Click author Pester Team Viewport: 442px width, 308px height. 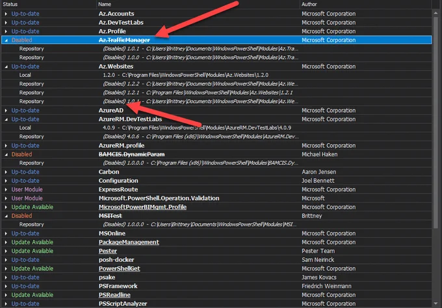318,251
